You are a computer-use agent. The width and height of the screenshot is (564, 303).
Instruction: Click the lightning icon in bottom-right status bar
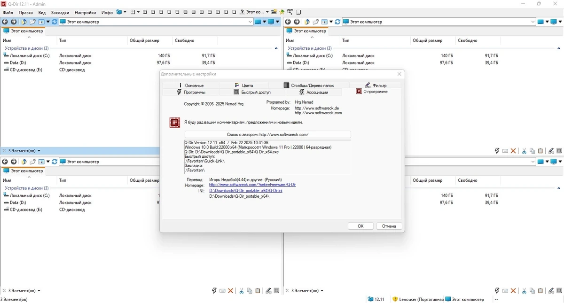point(497,291)
